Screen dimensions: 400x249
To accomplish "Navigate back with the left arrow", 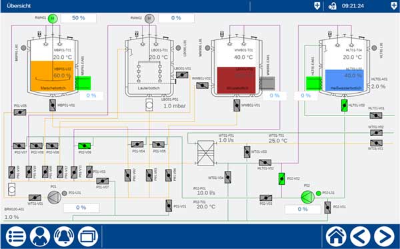I will coord(360,236).
